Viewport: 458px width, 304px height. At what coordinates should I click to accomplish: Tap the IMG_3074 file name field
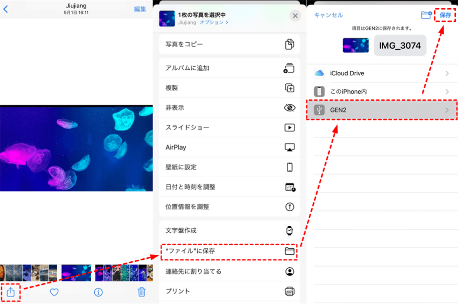click(400, 45)
